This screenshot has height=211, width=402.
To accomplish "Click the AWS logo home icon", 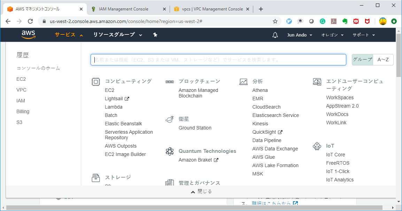I will (x=28, y=34).
